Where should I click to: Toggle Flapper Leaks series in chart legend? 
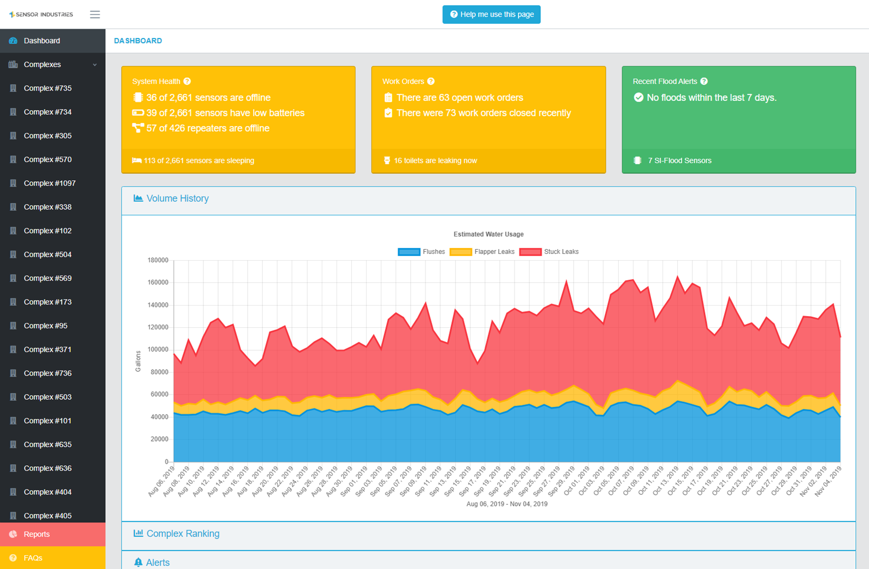(482, 252)
